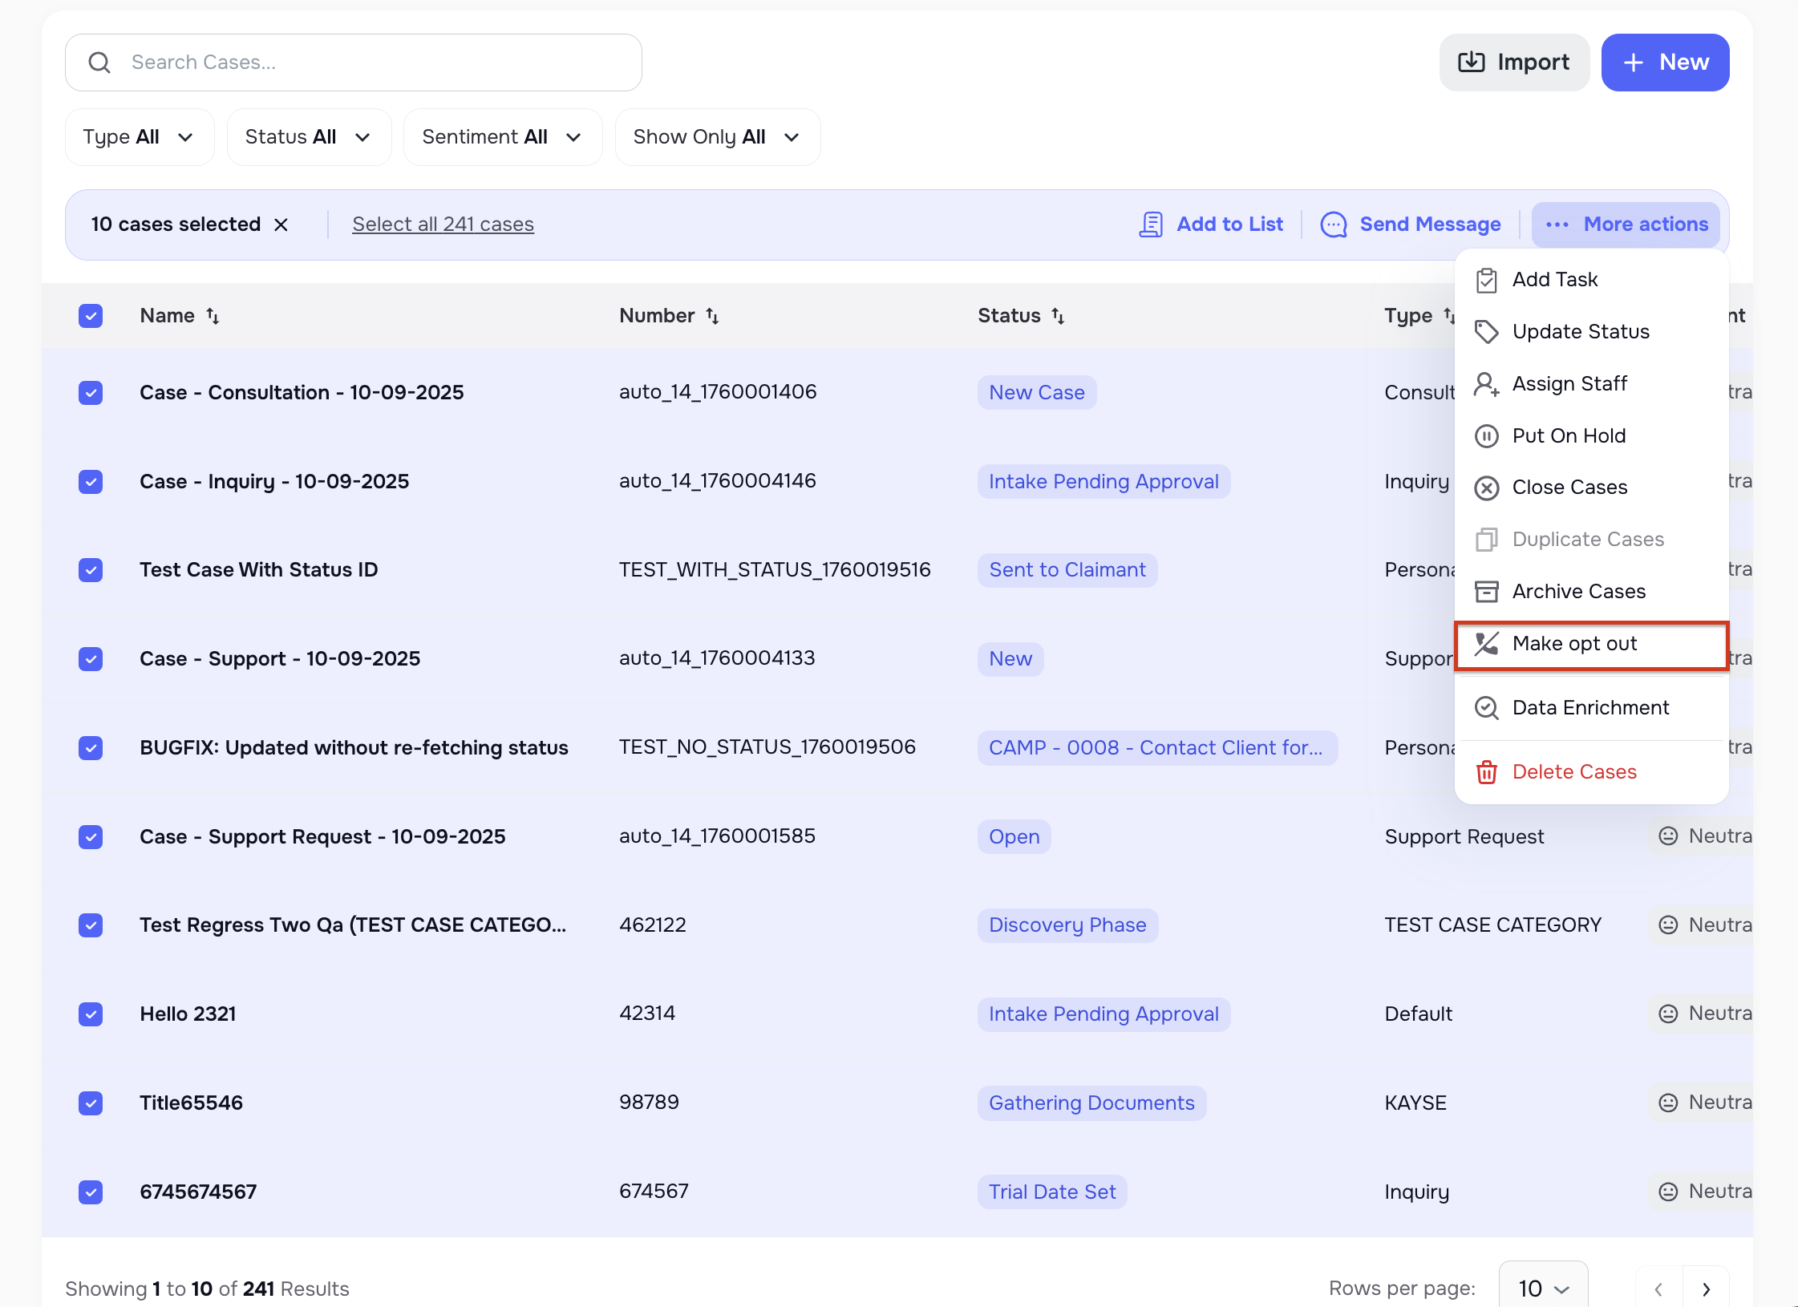Go to next results page

(1707, 1289)
